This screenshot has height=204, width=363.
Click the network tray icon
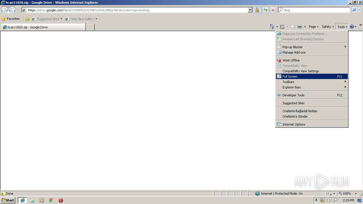pos(322,200)
